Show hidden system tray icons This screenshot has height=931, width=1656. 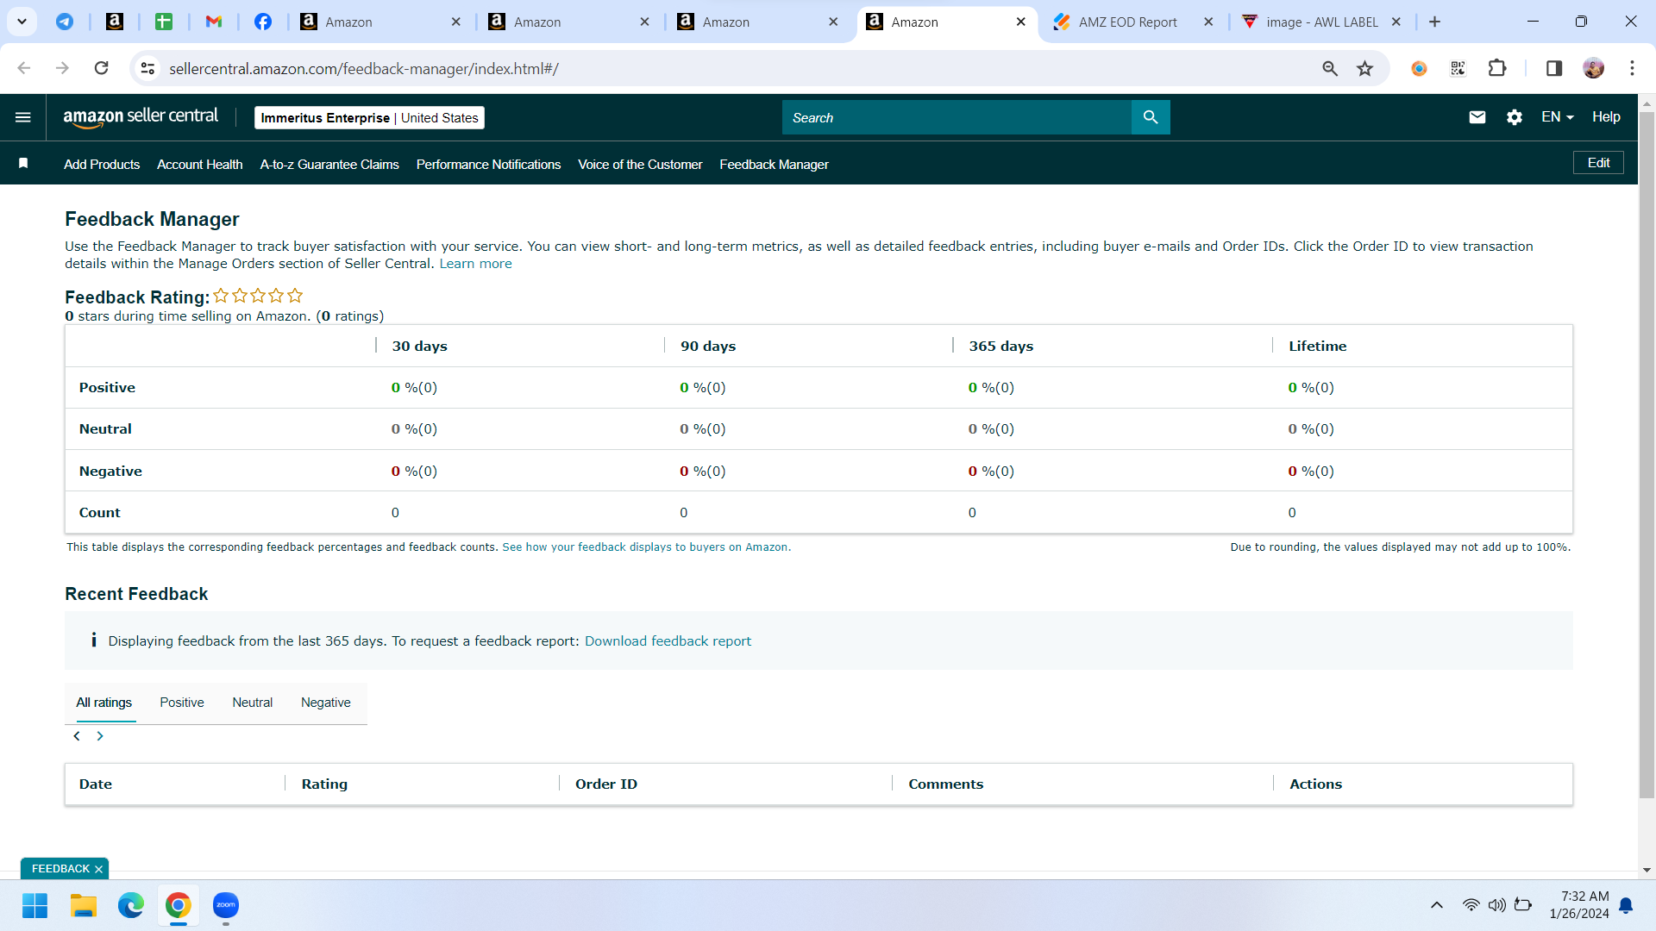(x=1437, y=905)
